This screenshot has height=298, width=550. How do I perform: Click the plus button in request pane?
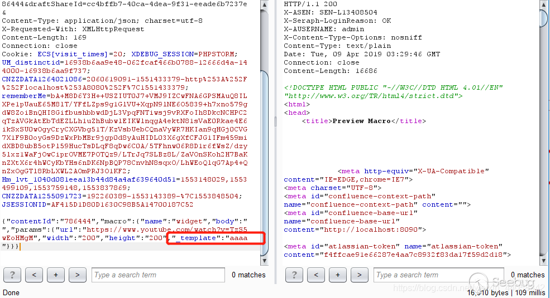click(x=56, y=275)
